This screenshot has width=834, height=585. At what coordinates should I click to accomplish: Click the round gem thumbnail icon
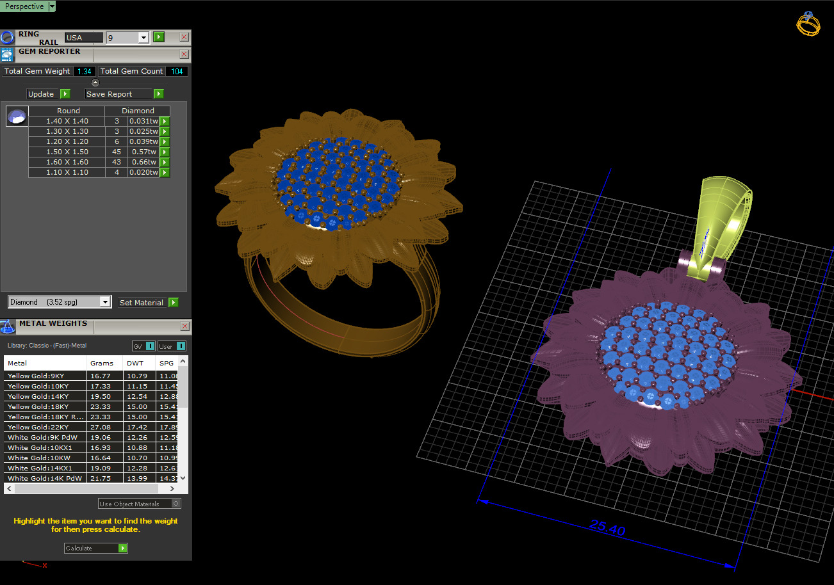point(17,116)
